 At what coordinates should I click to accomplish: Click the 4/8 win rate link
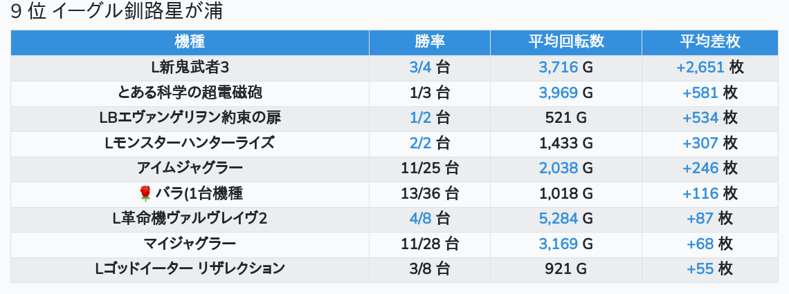(x=420, y=219)
